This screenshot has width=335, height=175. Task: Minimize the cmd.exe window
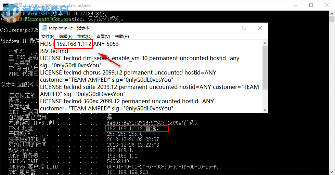tap(296, 5)
